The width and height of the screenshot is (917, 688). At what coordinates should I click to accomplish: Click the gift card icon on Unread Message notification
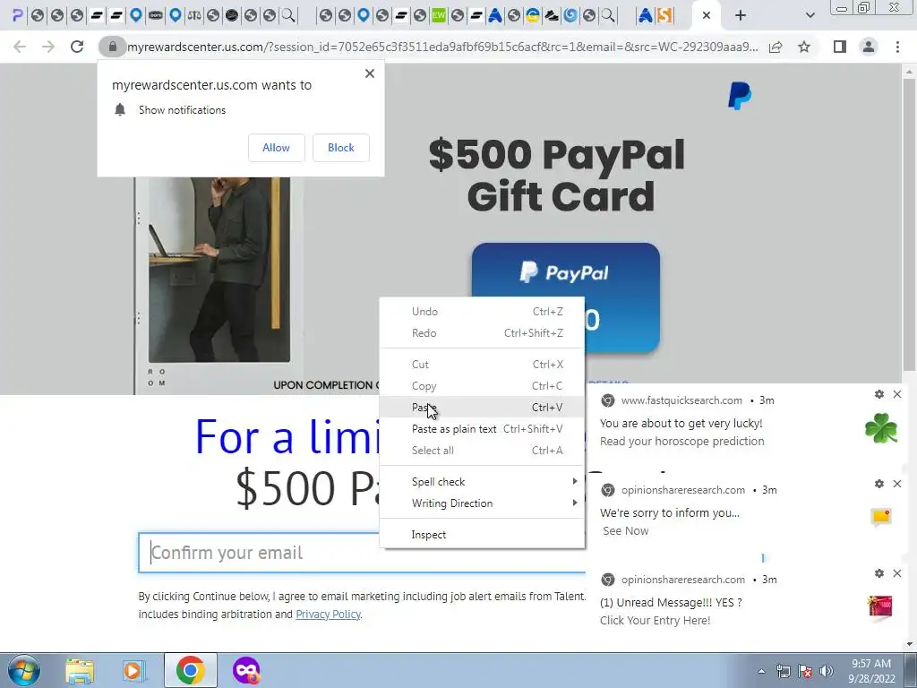pyautogui.click(x=880, y=606)
